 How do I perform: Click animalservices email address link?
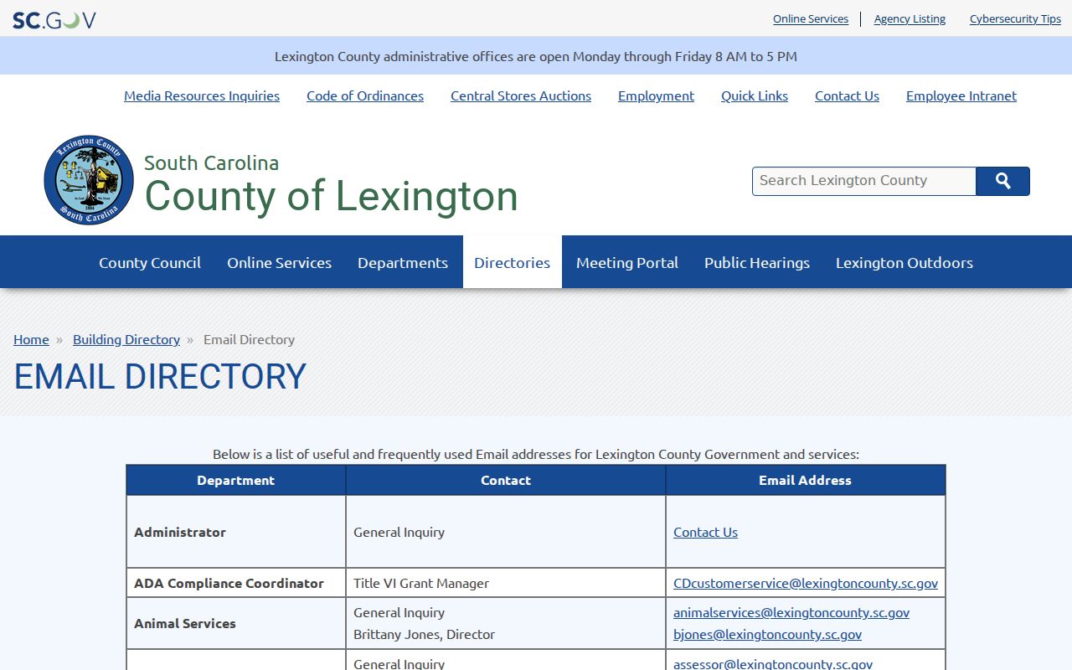pyautogui.click(x=791, y=612)
